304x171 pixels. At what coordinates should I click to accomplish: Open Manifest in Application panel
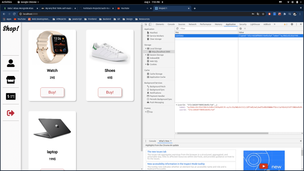point(153,32)
